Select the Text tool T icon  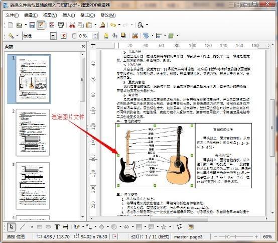tap(57, 227)
